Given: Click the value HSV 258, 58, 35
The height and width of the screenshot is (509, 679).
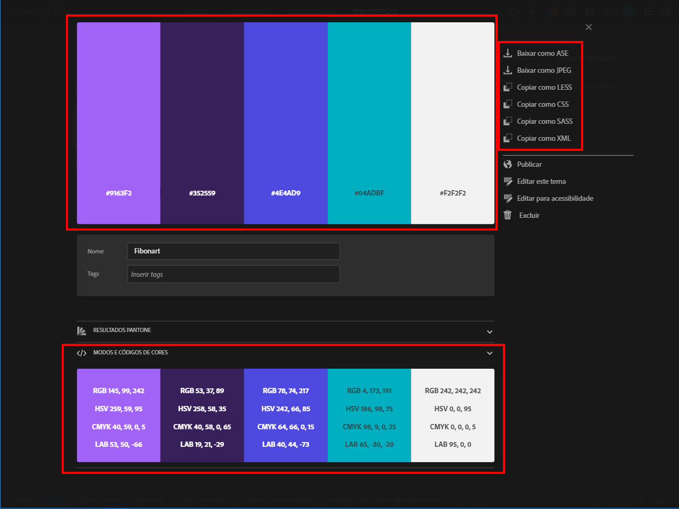Looking at the screenshot, I should 202,409.
